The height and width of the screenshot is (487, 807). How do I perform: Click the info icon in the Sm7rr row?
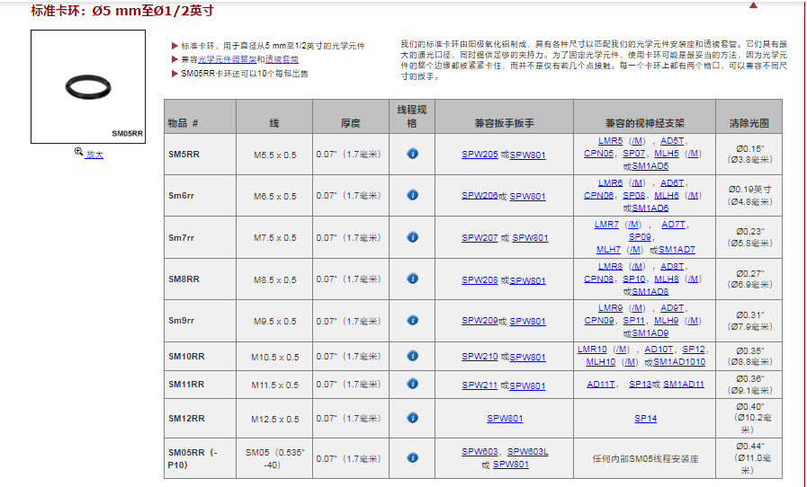pyautogui.click(x=412, y=237)
